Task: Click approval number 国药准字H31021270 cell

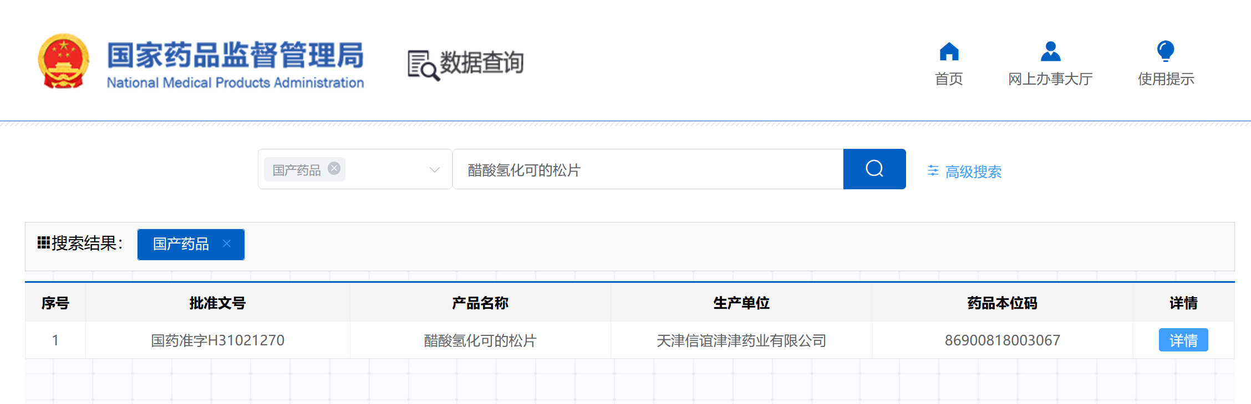Action: point(217,340)
